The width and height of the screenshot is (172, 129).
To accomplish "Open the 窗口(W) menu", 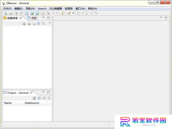I will (x=80, y=9).
